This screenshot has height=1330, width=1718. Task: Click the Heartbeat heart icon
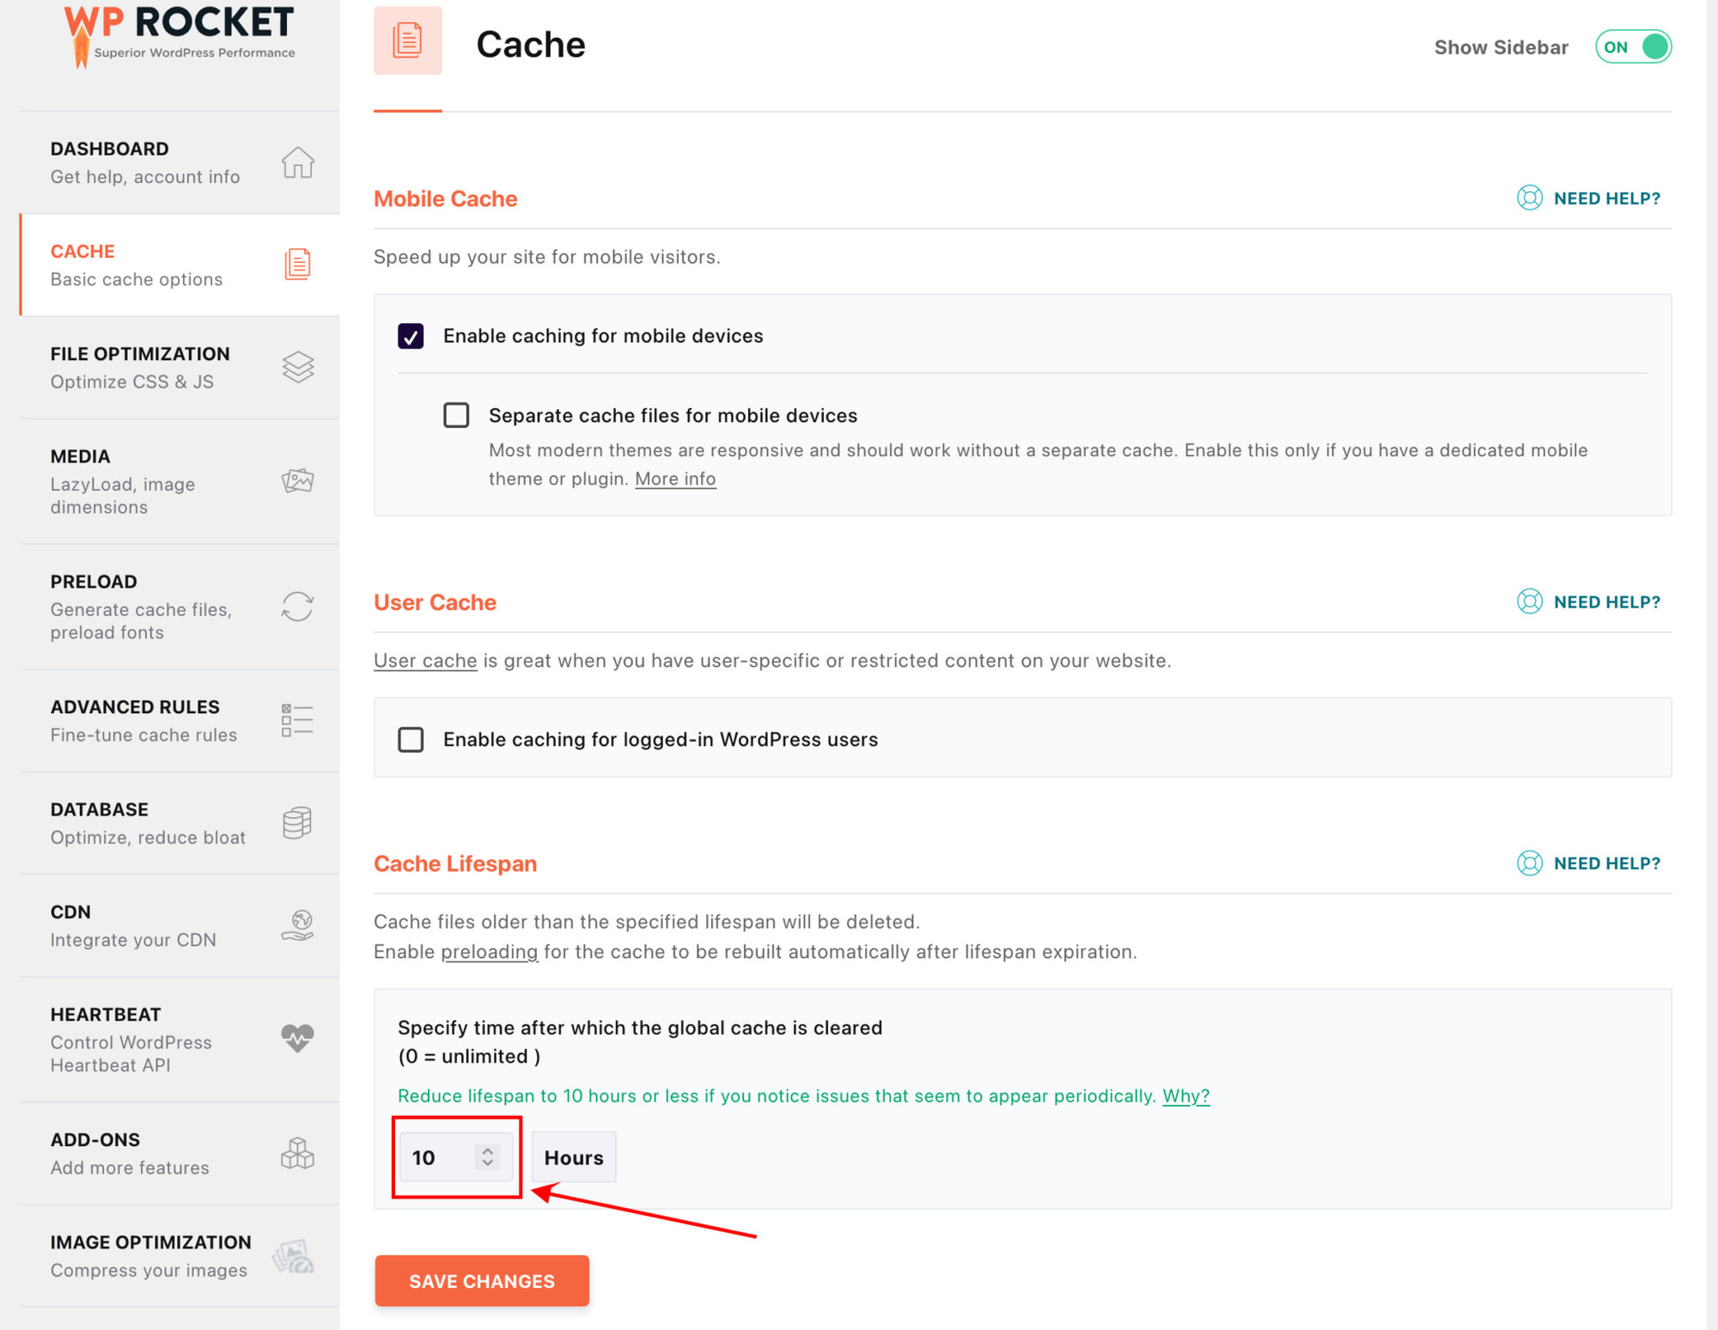click(x=296, y=1040)
